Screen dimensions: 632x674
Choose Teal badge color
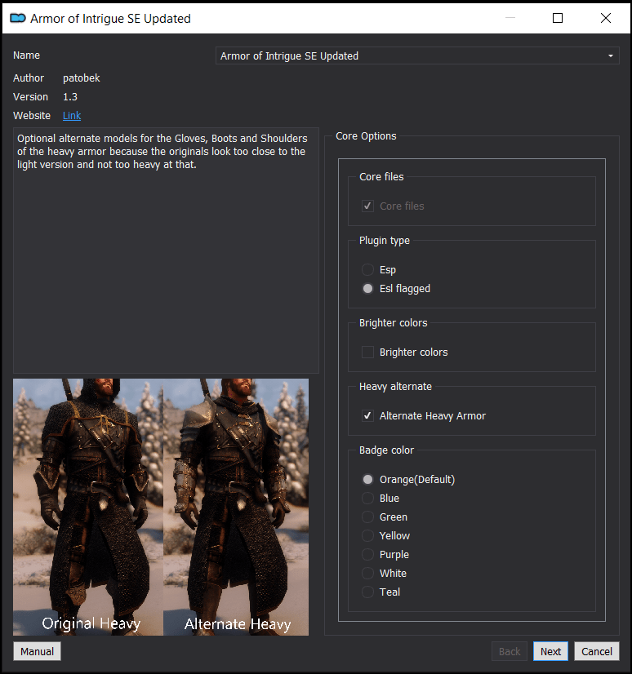pos(367,592)
